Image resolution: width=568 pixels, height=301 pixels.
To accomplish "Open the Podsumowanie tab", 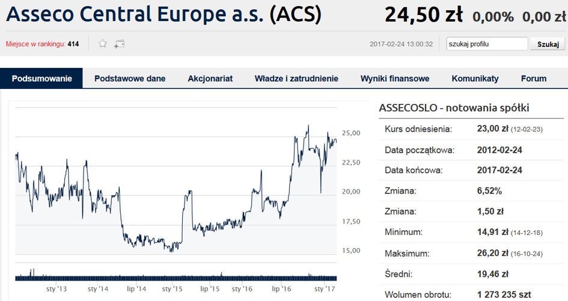I will (41, 79).
